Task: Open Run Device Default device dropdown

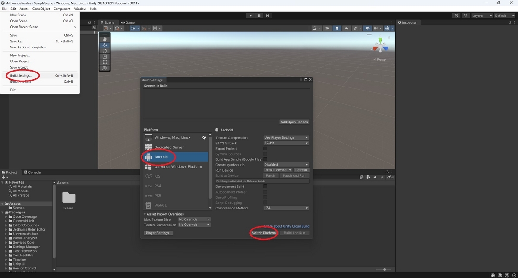Action: tap(278, 170)
